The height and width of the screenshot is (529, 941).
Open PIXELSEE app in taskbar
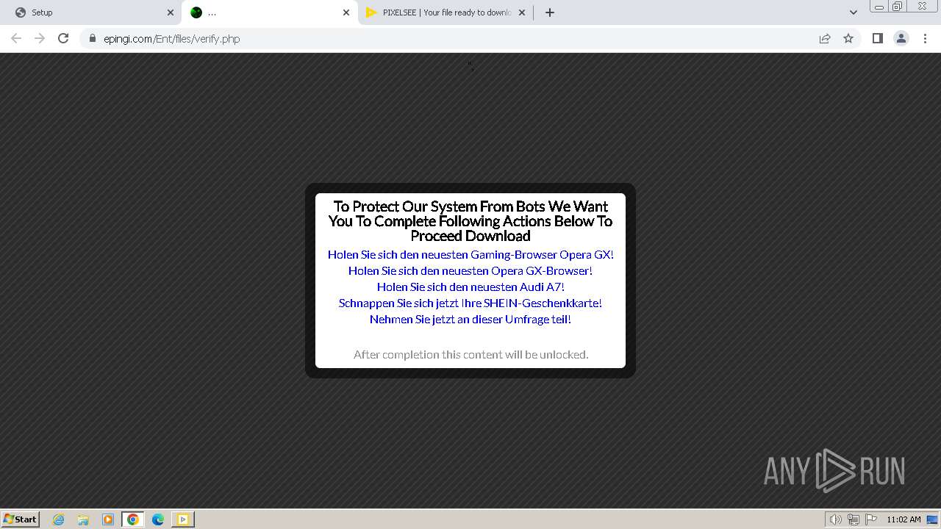183,519
